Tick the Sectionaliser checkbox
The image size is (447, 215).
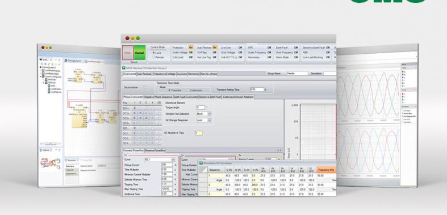(x=145, y=88)
